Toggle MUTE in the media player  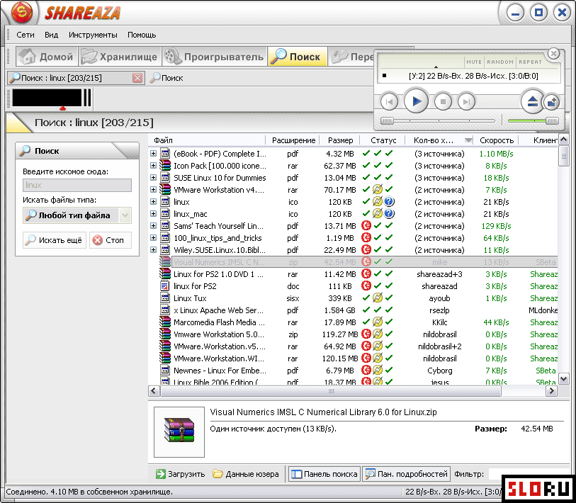pyautogui.click(x=474, y=62)
